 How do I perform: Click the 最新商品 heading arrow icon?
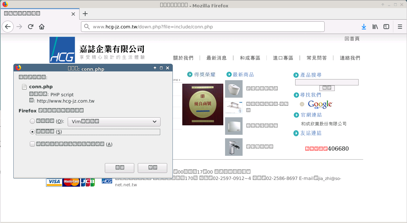tap(229, 75)
